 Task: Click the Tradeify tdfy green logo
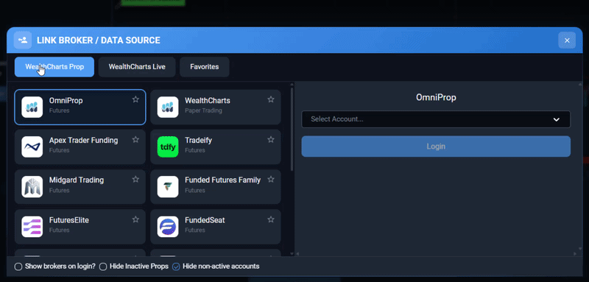(168, 147)
